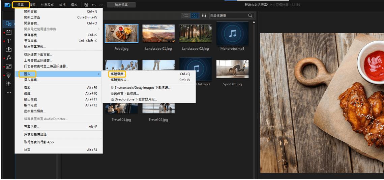
Task: Open the 檔案 menu
Action: point(21,5)
